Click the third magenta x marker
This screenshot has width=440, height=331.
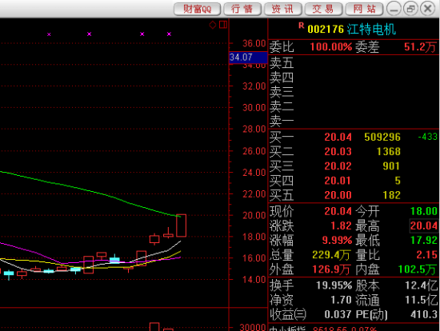click(142, 34)
